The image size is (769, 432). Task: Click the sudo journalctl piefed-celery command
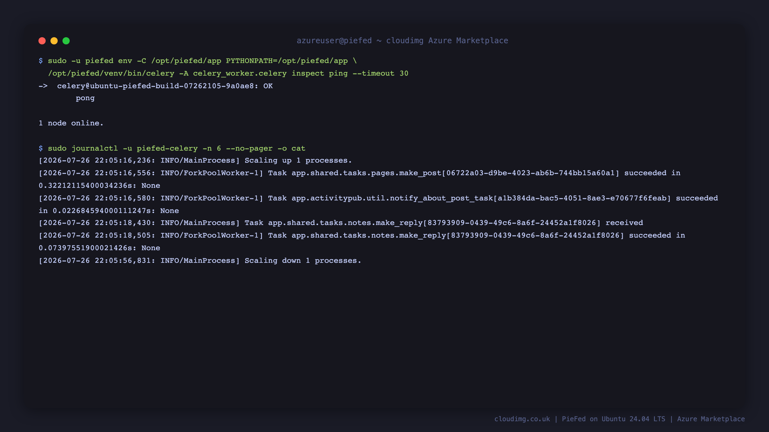click(x=177, y=148)
